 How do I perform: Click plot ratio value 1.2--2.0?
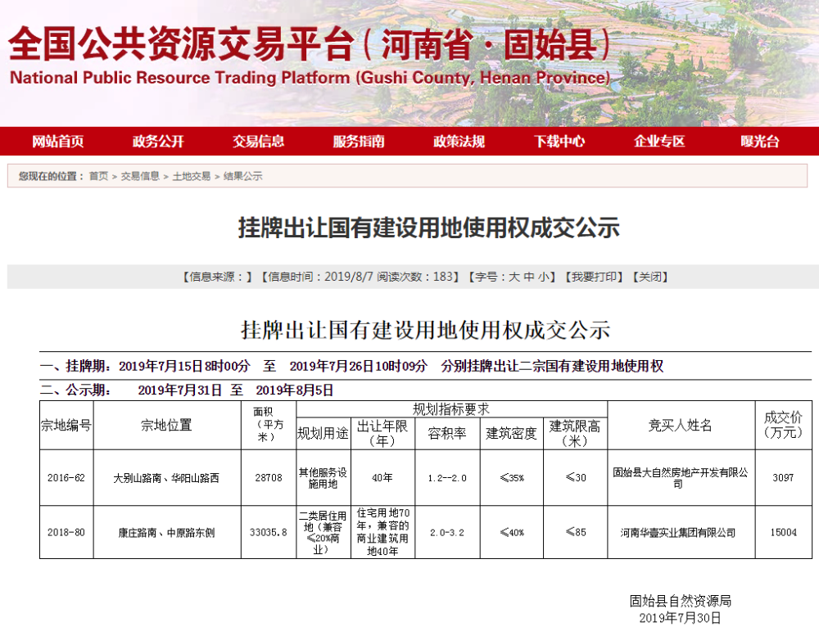[x=447, y=478]
